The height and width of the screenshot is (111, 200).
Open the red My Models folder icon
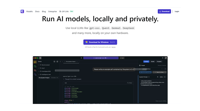pyautogui.click(x=35, y=70)
